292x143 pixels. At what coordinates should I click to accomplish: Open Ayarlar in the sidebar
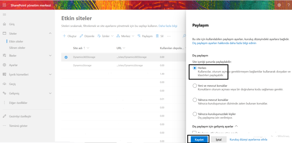point(13,65)
